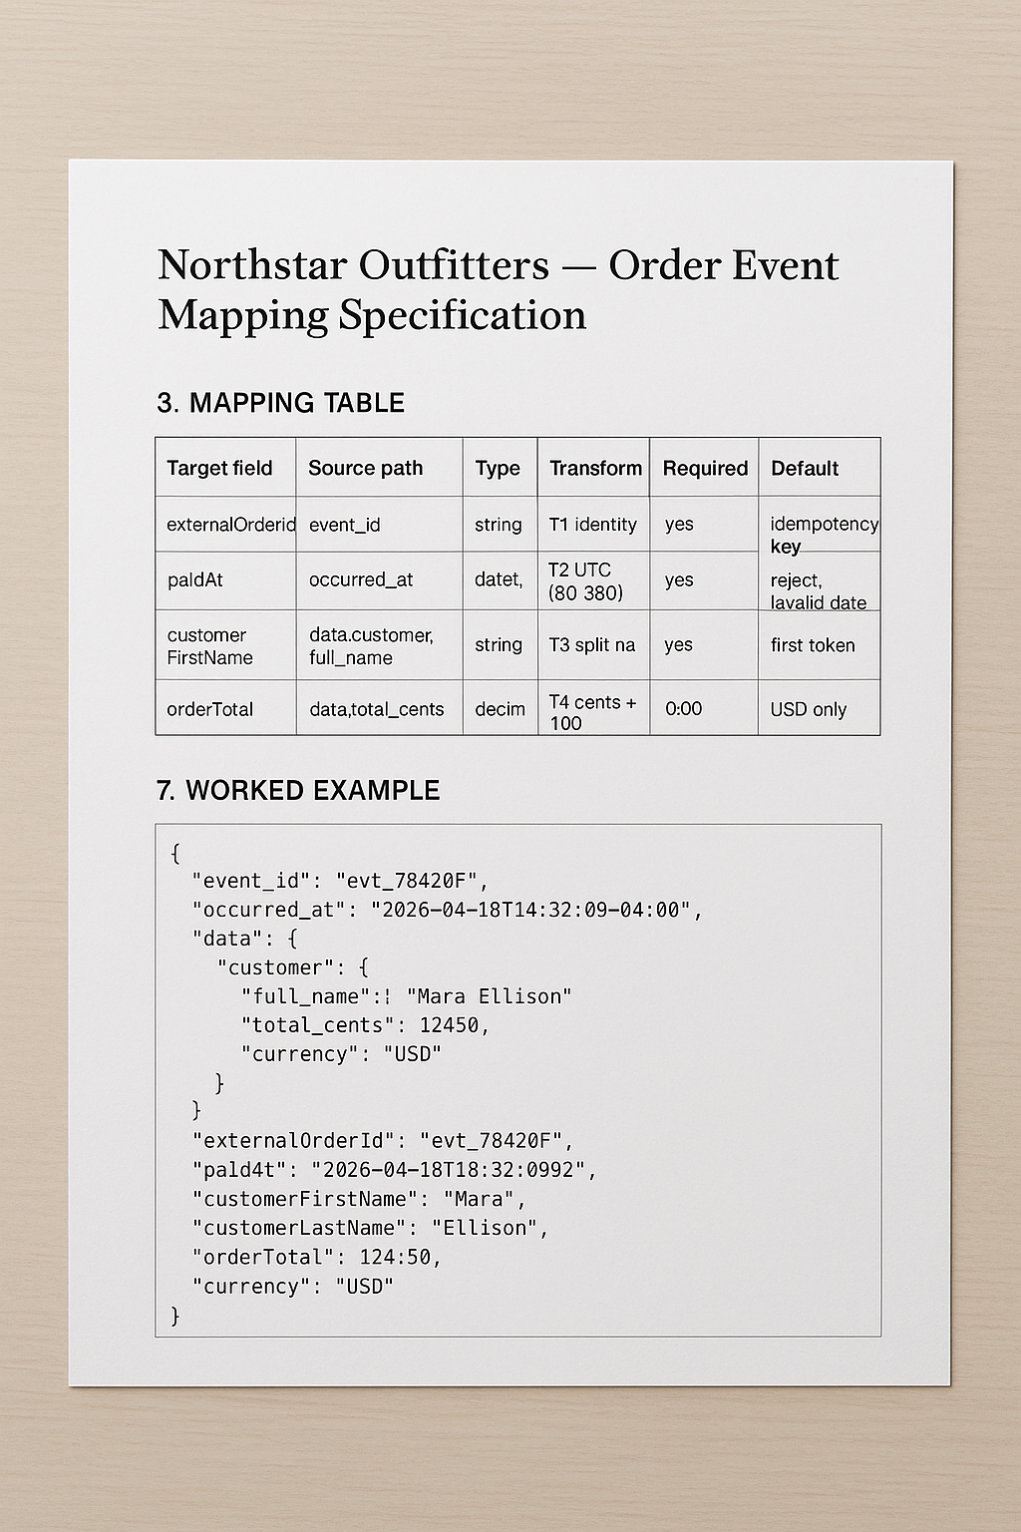
Task: Select the '"customerFirstName": "Mara"' code line
Action: click(x=359, y=1199)
